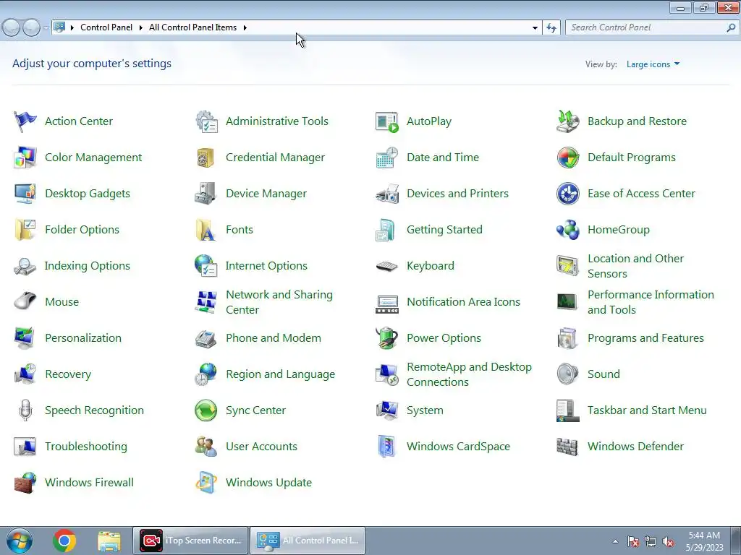Viewport: 741px width, 555px height.
Task: Open the Sync Center link
Action: [255, 410]
